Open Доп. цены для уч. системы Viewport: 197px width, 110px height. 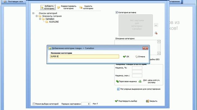(149, 81)
